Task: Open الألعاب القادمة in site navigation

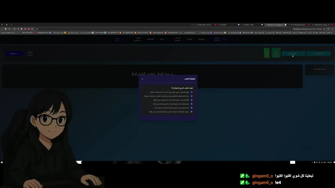Action: [178, 39]
